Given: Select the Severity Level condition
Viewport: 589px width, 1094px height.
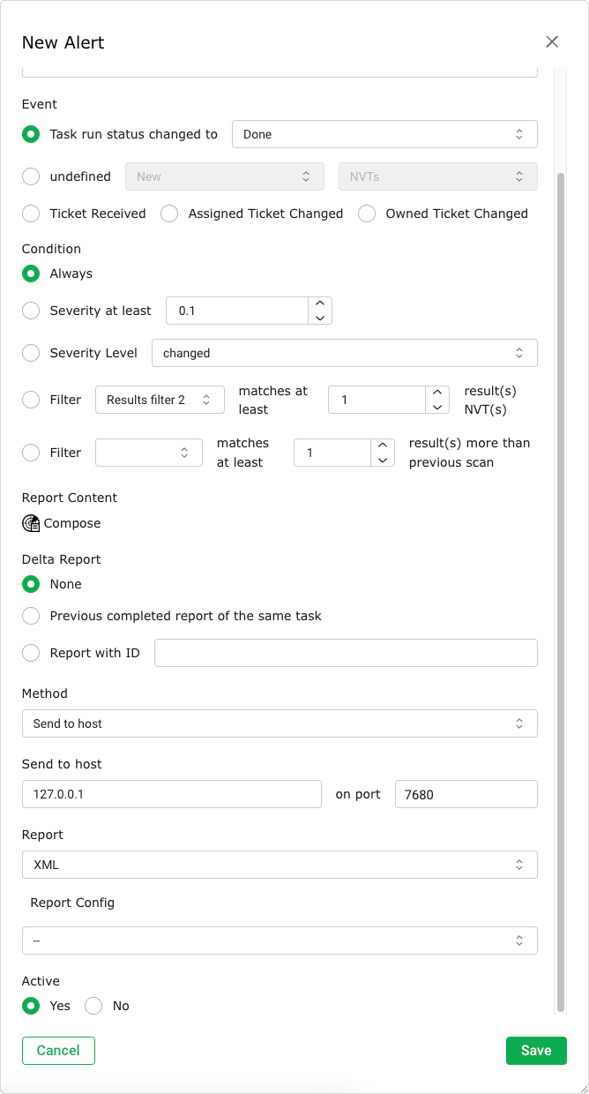Looking at the screenshot, I should pyautogui.click(x=31, y=353).
